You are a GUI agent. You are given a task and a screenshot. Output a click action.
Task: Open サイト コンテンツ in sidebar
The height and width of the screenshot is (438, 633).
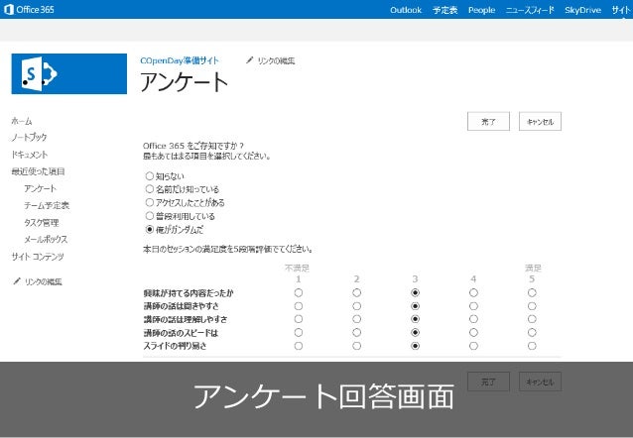tap(38, 257)
